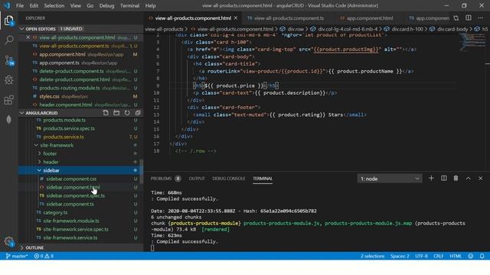Screen dimensions: 490x275
Task: Maximize the terminal panel size
Action: pyautogui.click(x=468, y=178)
